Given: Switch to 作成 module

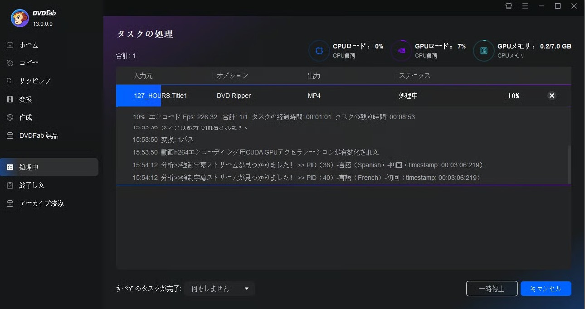Looking at the screenshot, I should tap(25, 117).
